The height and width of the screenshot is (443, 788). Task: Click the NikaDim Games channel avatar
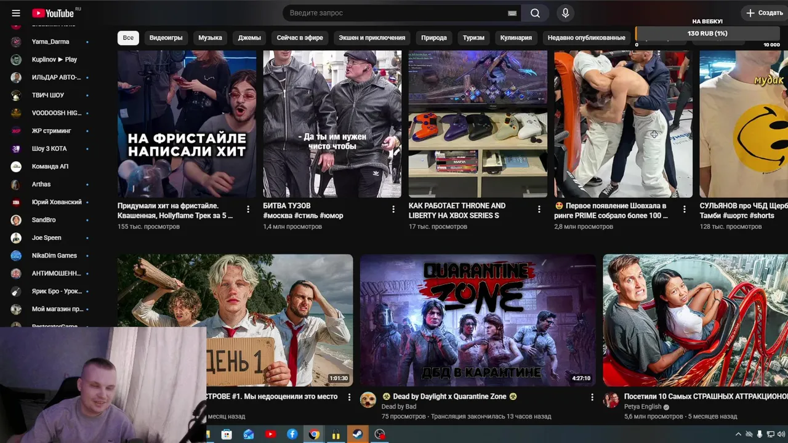tap(17, 256)
